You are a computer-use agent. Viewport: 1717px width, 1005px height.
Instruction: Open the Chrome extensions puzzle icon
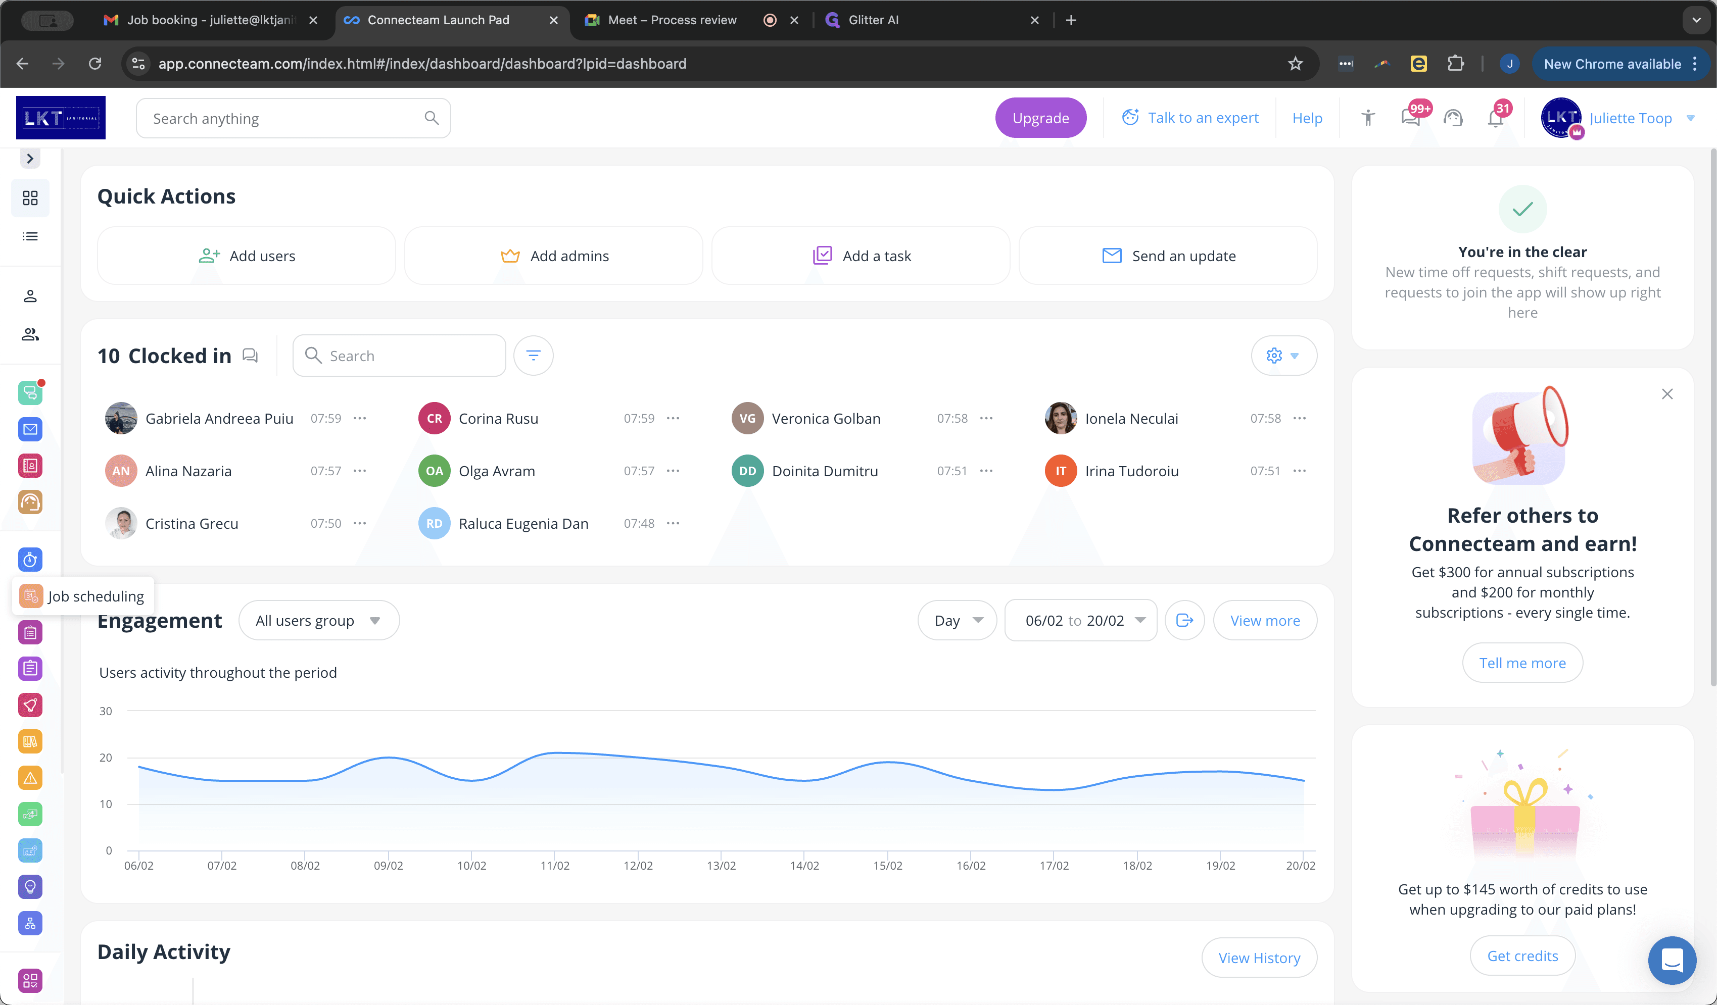1456,63
